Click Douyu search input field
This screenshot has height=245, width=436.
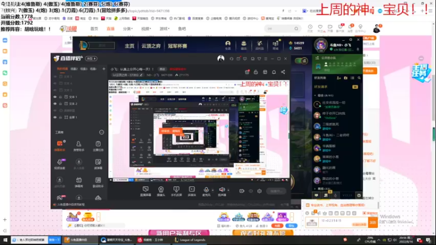(x=280, y=29)
